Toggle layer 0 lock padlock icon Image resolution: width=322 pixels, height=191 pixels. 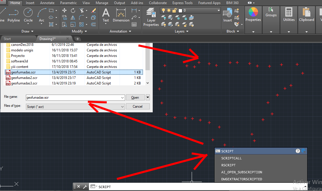tap(175, 10)
